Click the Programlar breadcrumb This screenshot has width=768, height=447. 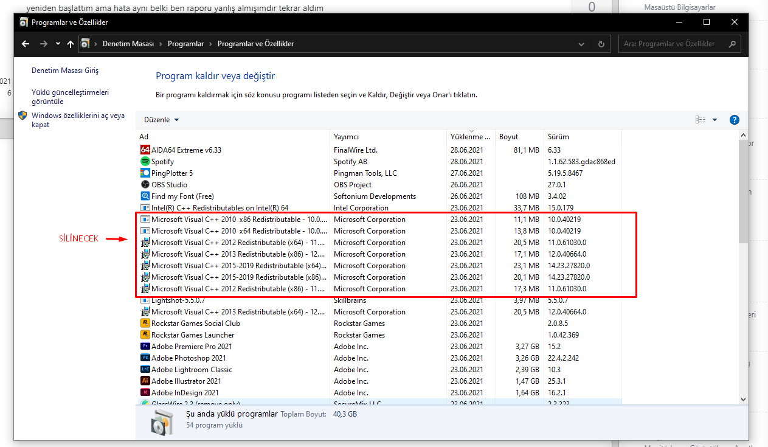(185, 44)
